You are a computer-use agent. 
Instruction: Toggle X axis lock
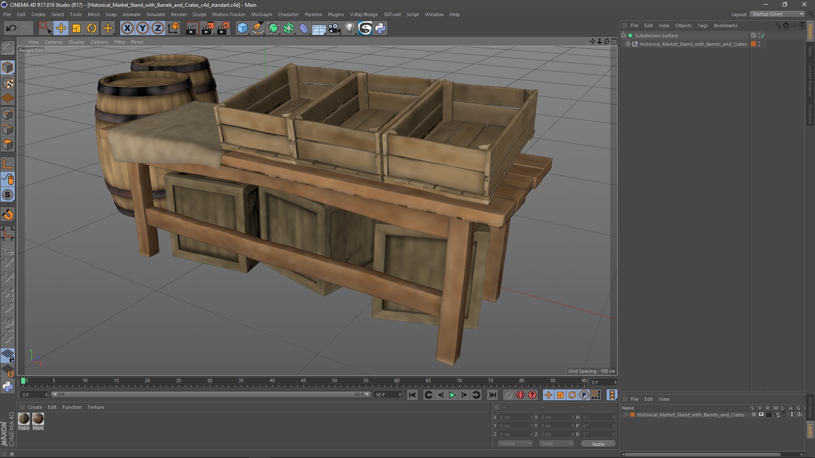point(127,28)
